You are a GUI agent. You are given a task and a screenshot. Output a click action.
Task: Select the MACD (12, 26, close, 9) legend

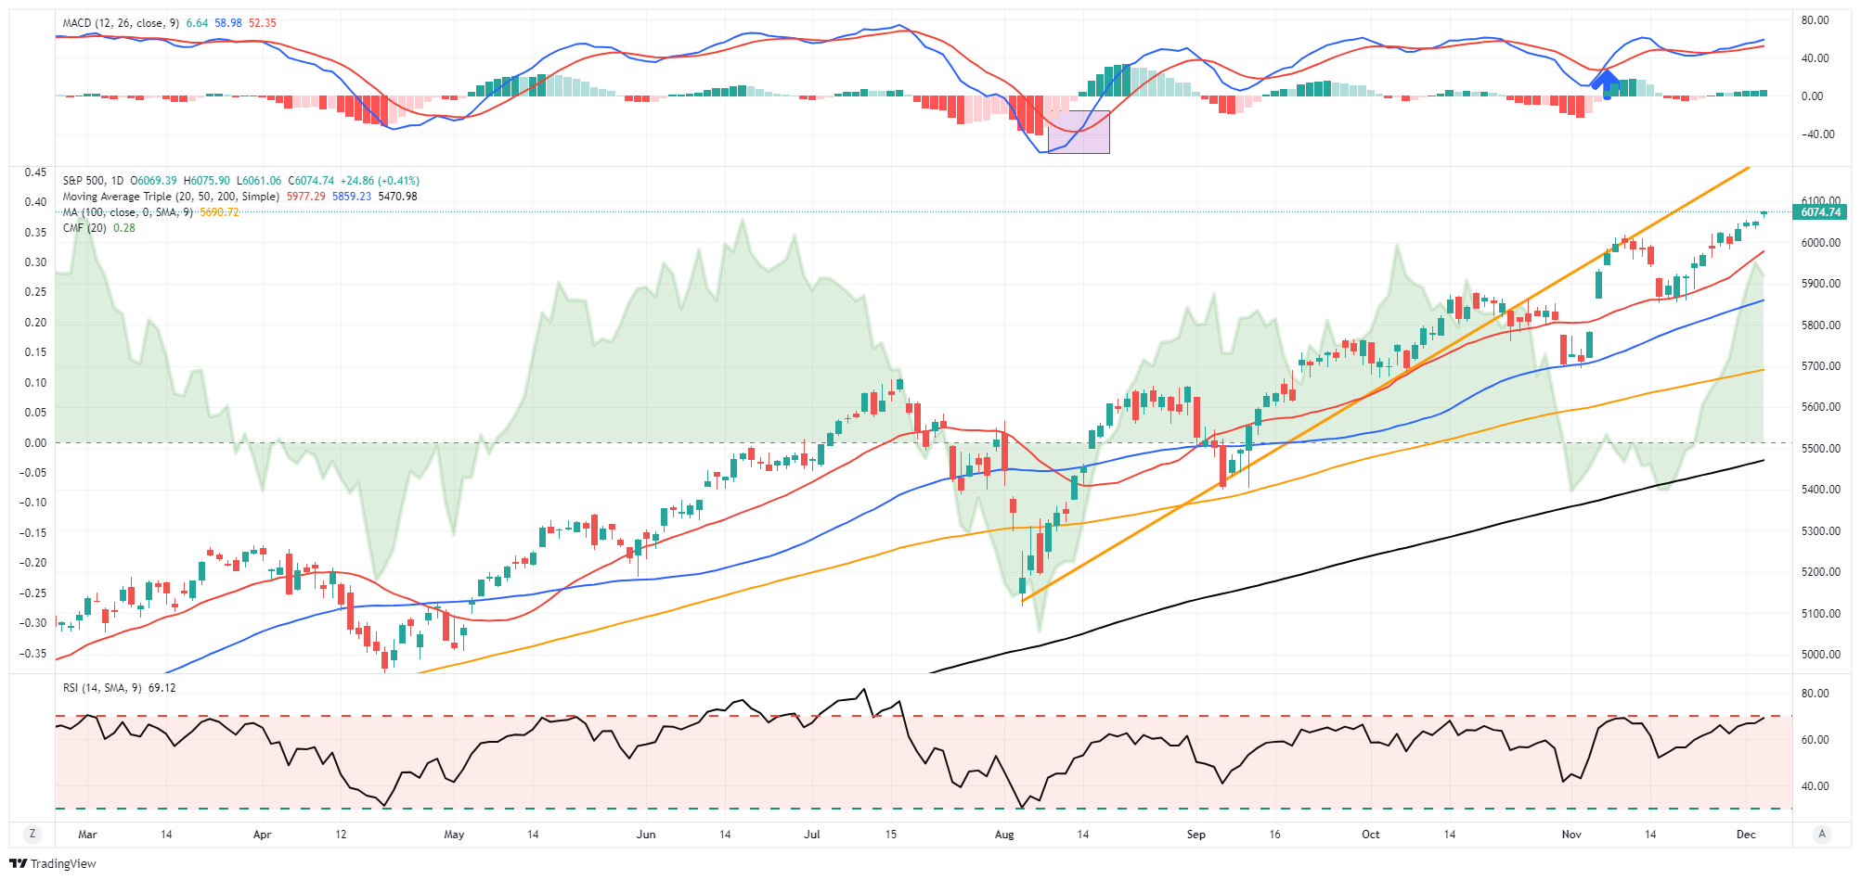[x=121, y=23]
